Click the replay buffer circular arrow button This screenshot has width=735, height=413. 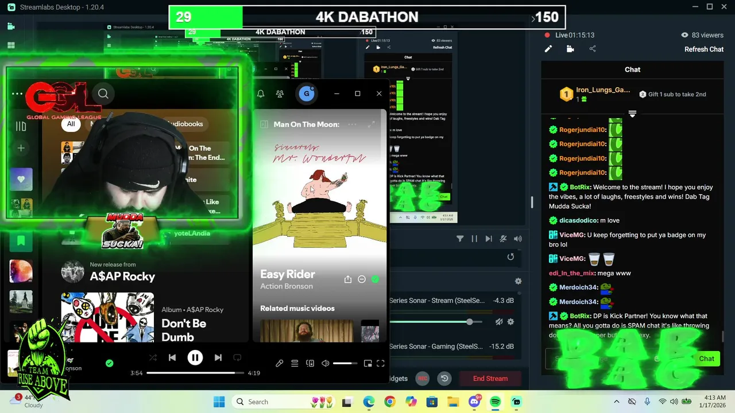444,379
